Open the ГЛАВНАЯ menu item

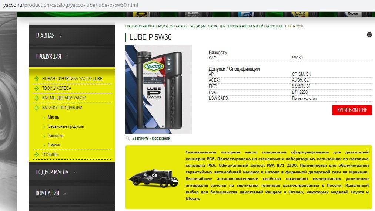click(45, 35)
